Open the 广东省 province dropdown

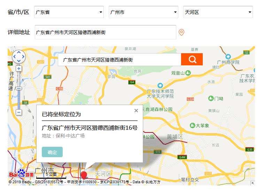(69, 12)
